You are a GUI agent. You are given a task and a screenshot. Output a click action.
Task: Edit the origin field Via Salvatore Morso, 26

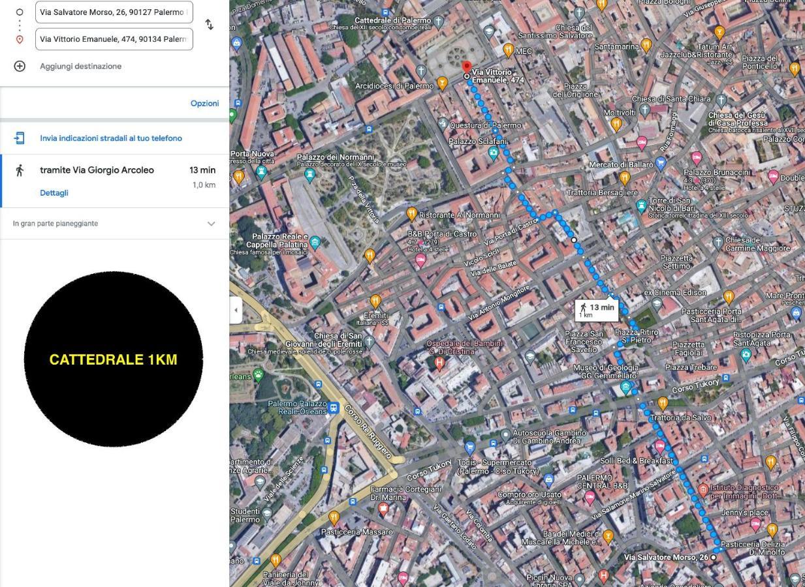click(x=114, y=12)
